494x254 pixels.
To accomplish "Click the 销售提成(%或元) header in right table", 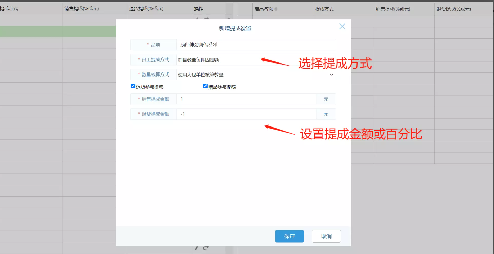I will point(393,9).
